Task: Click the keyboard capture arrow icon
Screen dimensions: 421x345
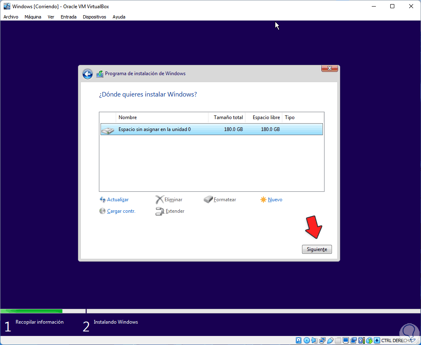Action: coord(377,340)
